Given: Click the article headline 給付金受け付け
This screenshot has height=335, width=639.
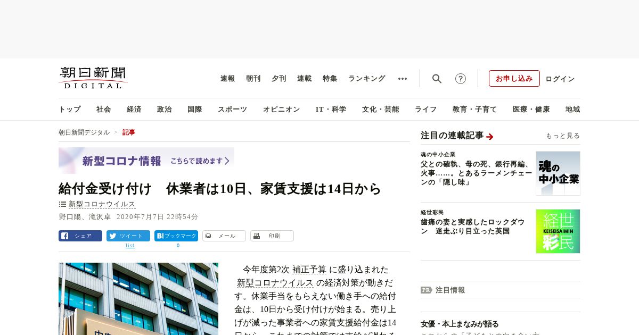Looking at the screenshot, I should click(x=220, y=189).
